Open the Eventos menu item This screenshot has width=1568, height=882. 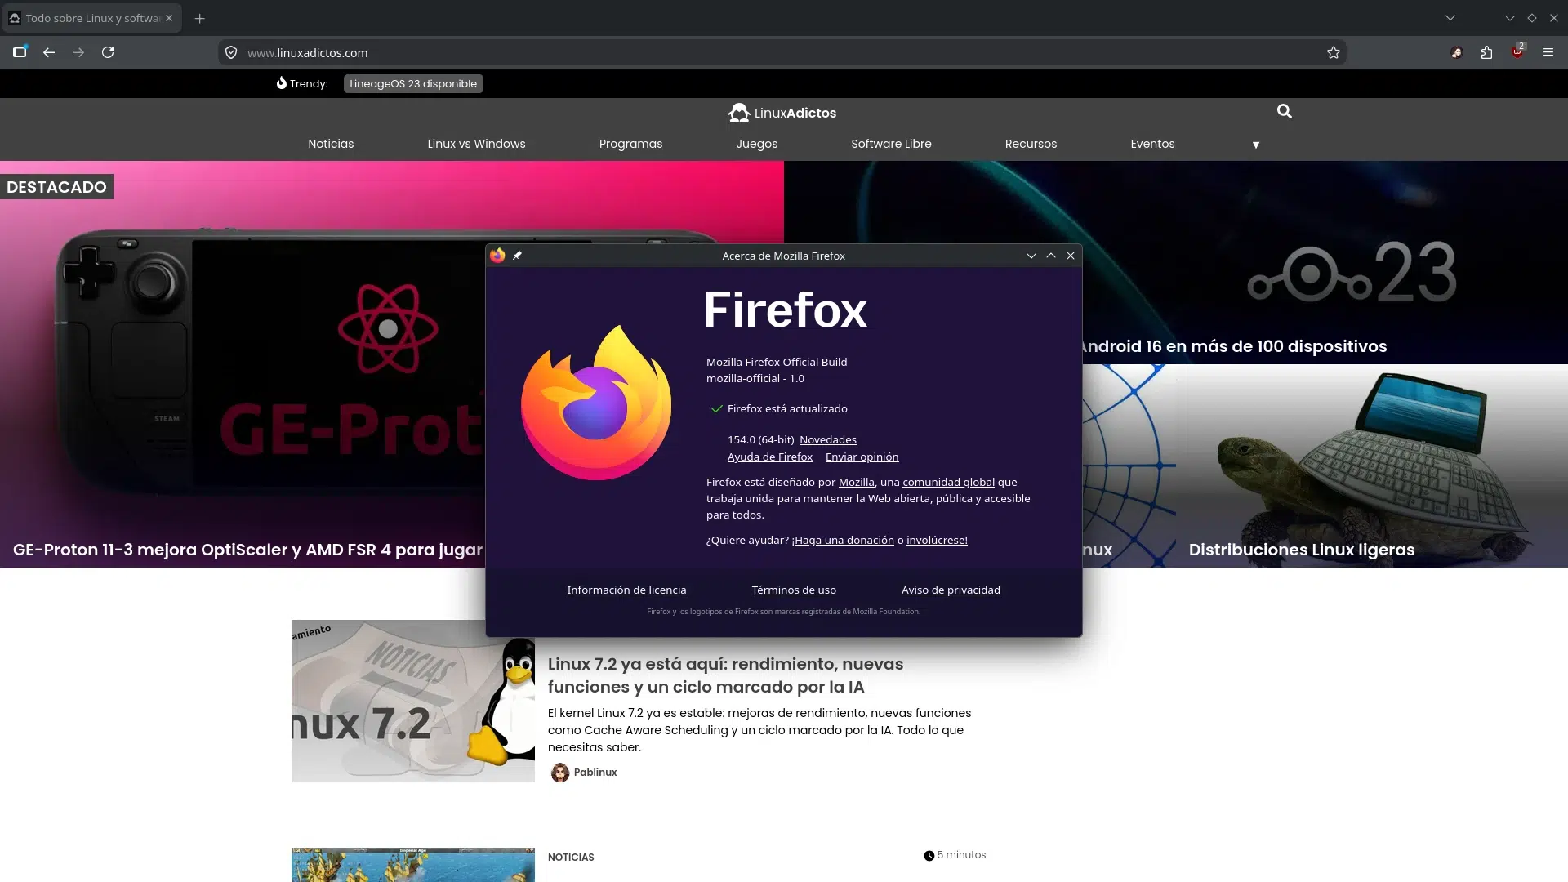(1152, 144)
